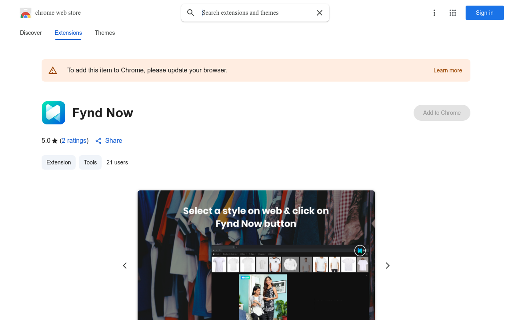Click the 21 users text
Screen dimensions: 512x320
pos(117,162)
